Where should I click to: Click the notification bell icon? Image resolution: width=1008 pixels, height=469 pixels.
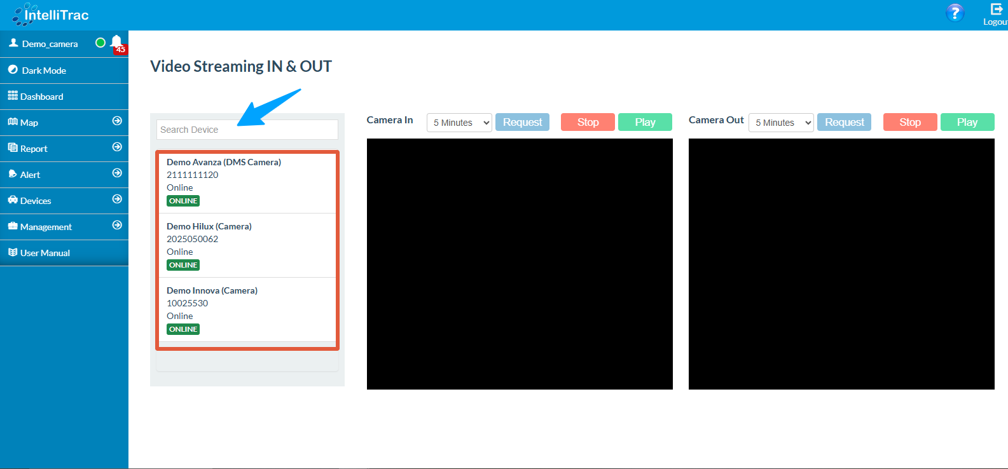click(x=116, y=43)
